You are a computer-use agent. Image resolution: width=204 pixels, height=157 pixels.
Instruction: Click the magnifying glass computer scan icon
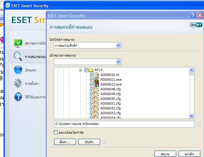[18, 56]
